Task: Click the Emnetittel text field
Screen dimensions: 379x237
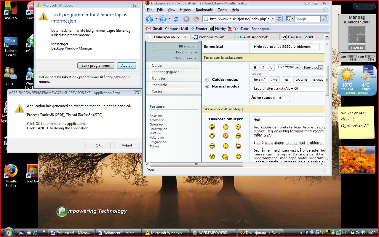Action: pyautogui.click(x=286, y=47)
